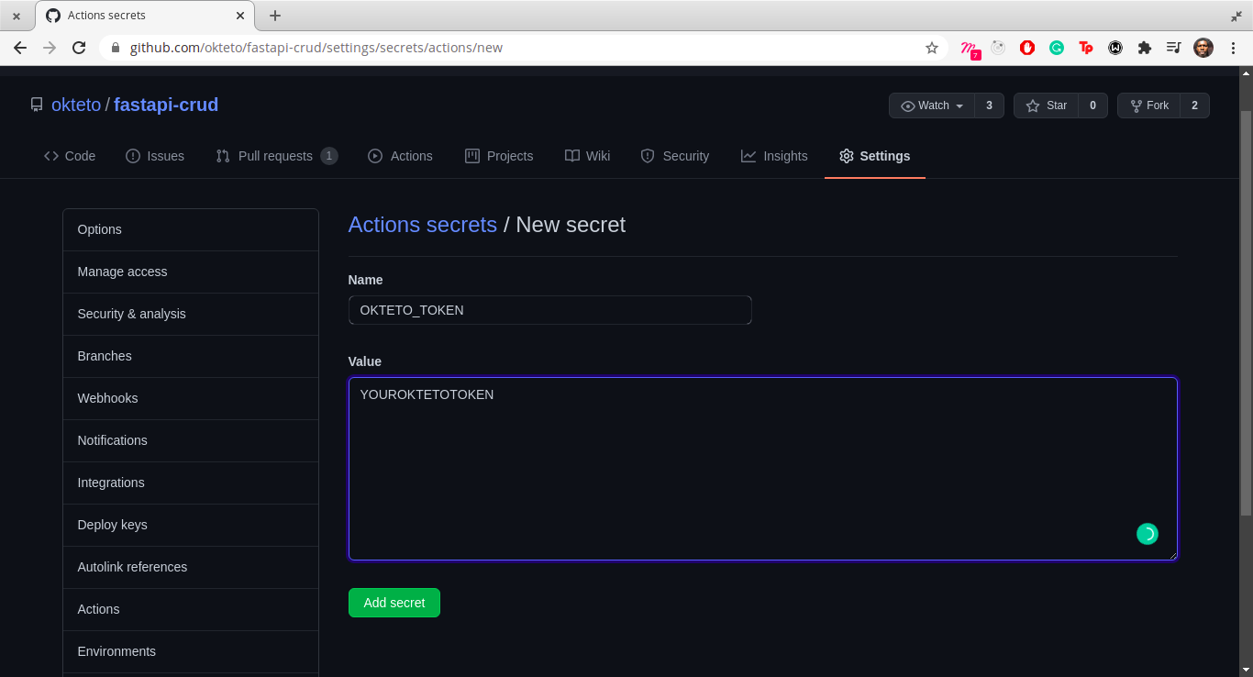Click the browser forward arrow
Image resolution: width=1253 pixels, height=677 pixels.
(50, 48)
